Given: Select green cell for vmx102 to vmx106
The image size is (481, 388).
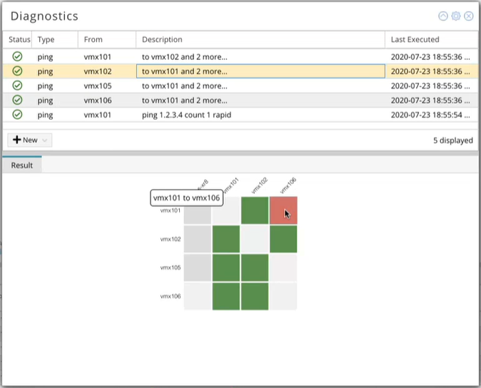Looking at the screenshot, I should [x=283, y=239].
